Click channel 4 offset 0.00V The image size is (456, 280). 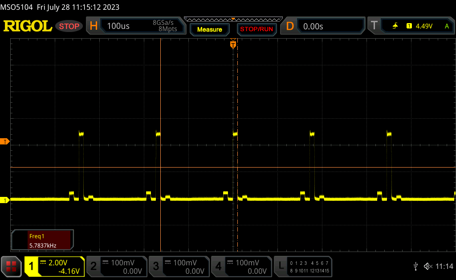pyautogui.click(x=257, y=271)
